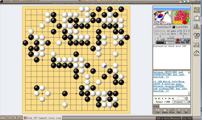
Task: Open the Games sidebar icon
Action: click(x=197, y=10)
